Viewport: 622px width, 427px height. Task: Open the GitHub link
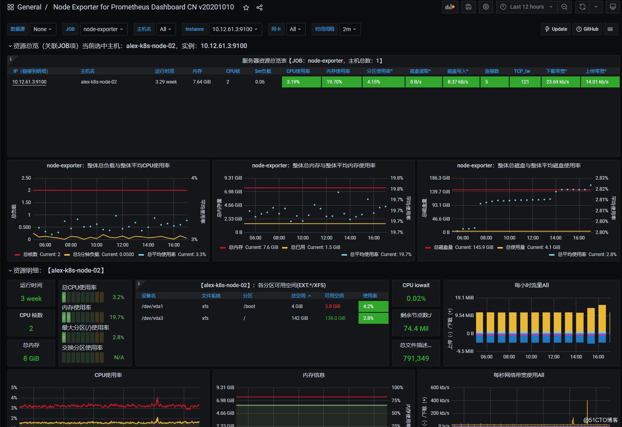click(587, 29)
